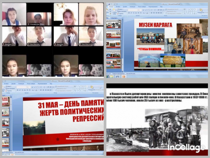Screen dimensions: 210x158
Task: Save the presentation in Музеи Карлага PowerPoint window
Action: click(109, 4)
